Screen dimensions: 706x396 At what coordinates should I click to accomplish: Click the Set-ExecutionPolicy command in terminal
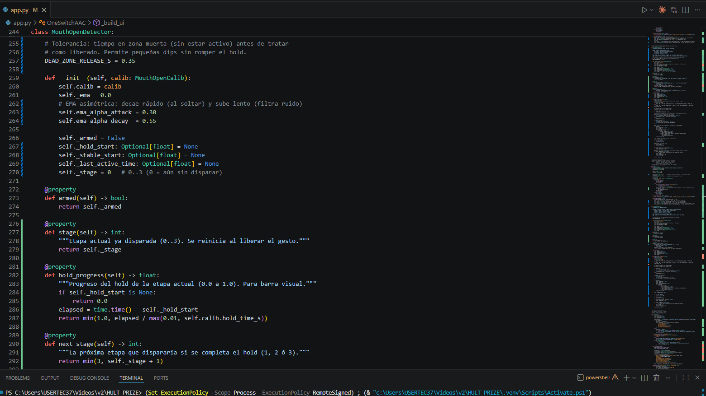[x=178, y=392]
